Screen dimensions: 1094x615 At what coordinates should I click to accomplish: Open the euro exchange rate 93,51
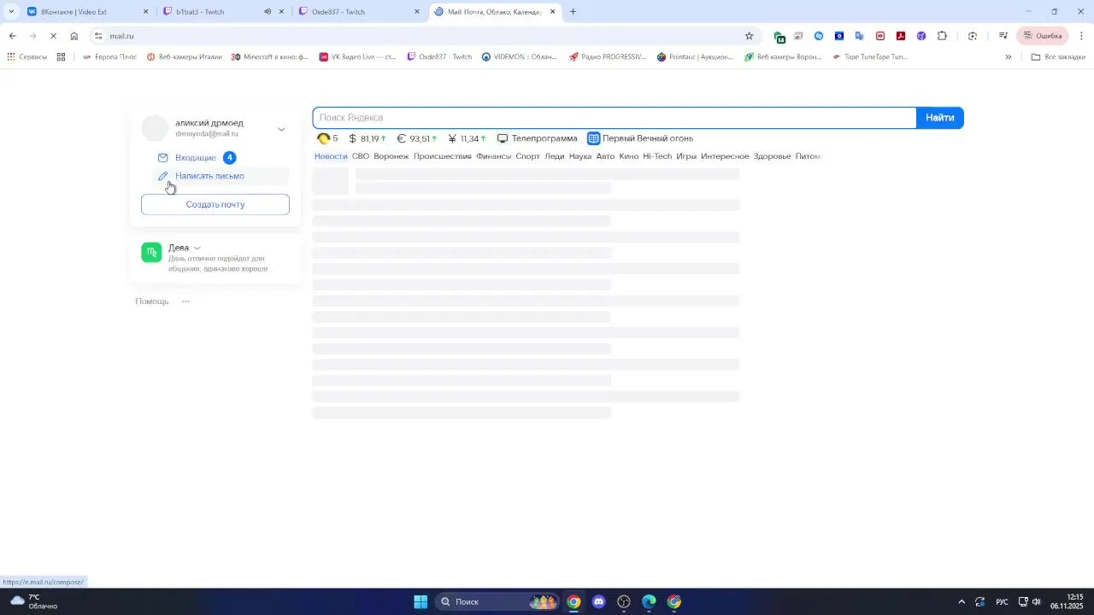pos(417,138)
